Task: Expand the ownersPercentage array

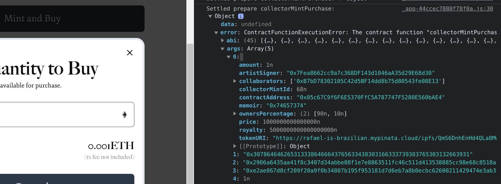Action: [x=235, y=114]
